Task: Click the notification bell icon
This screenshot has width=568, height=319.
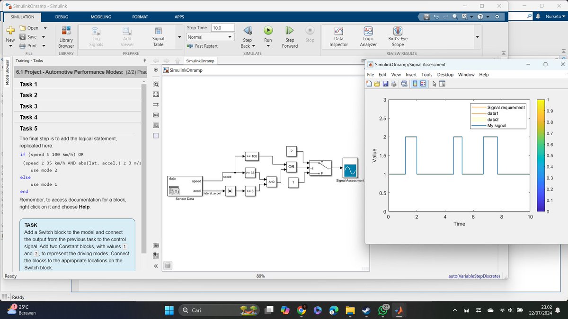Action: pyautogui.click(x=539, y=16)
